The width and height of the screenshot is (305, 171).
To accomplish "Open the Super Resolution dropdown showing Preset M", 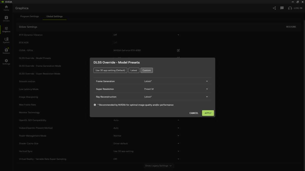I will point(207,89).
